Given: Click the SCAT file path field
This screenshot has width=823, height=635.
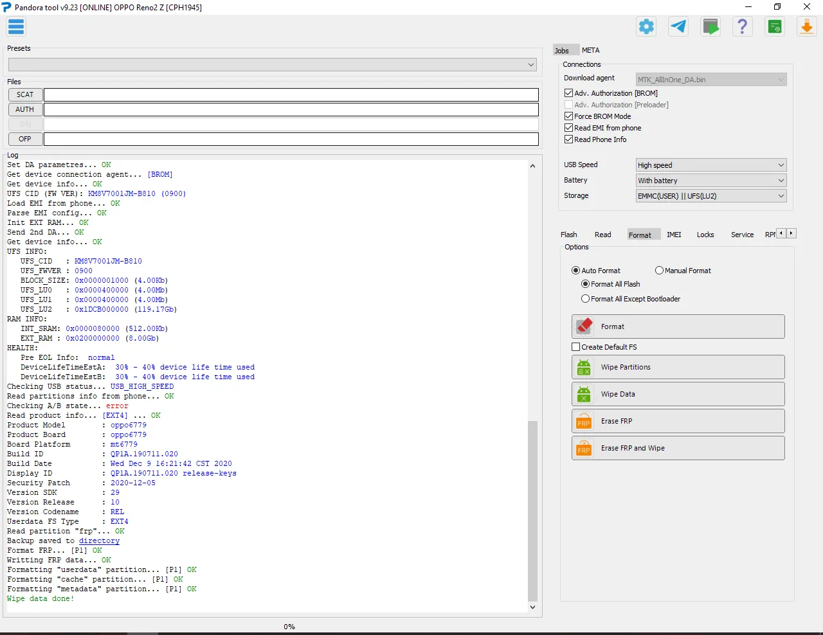Looking at the screenshot, I should coord(291,94).
